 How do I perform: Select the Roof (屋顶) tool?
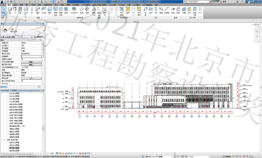point(38,10)
